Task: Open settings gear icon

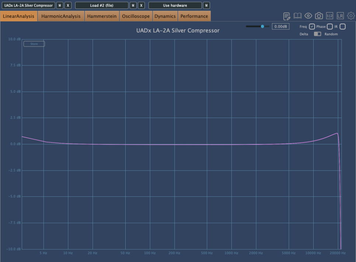Action: tap(351, 16)
